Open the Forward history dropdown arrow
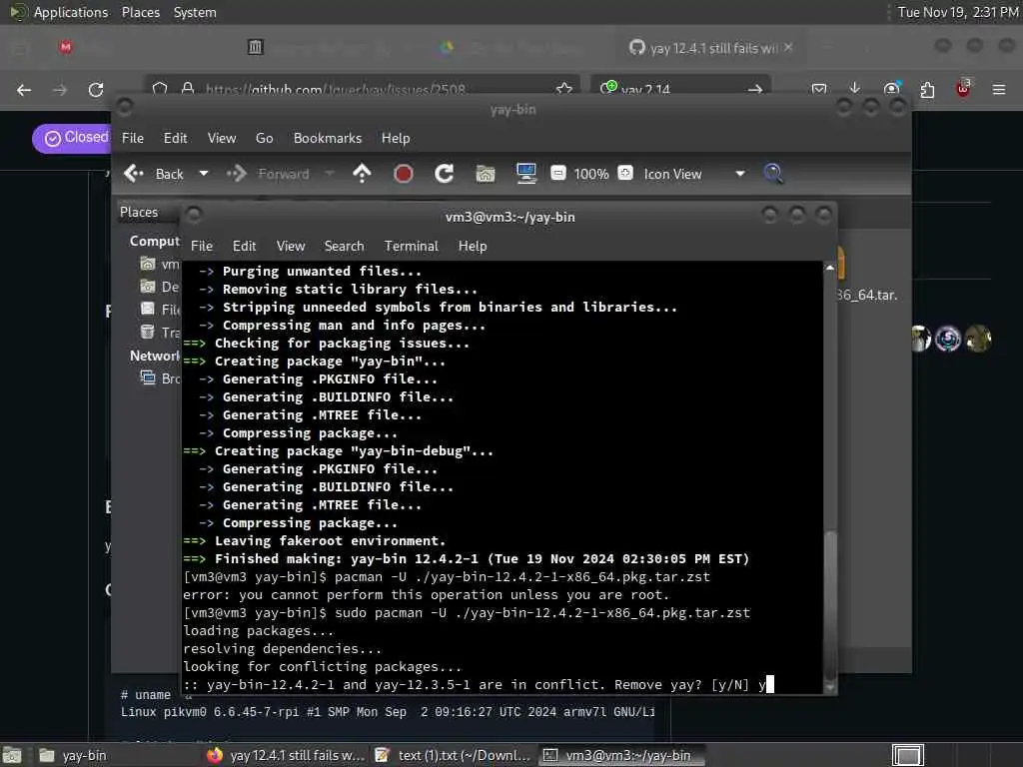This screenshot has height=767, width=1023. click(330, 174)
